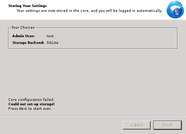Click the separator line above the Back button
The image size is (186, 134).
pos(93,116)
